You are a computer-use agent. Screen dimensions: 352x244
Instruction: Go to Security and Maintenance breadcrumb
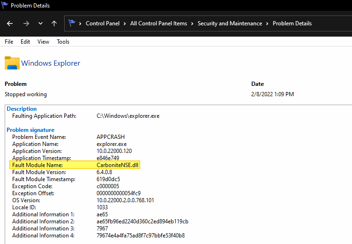pos(230,23)
